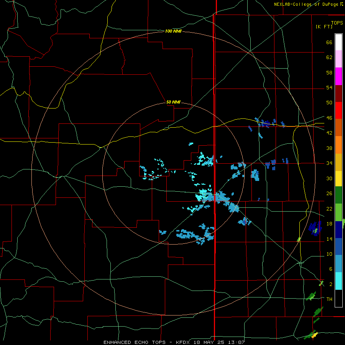Click the [K FT] units label

click(324, 27)
